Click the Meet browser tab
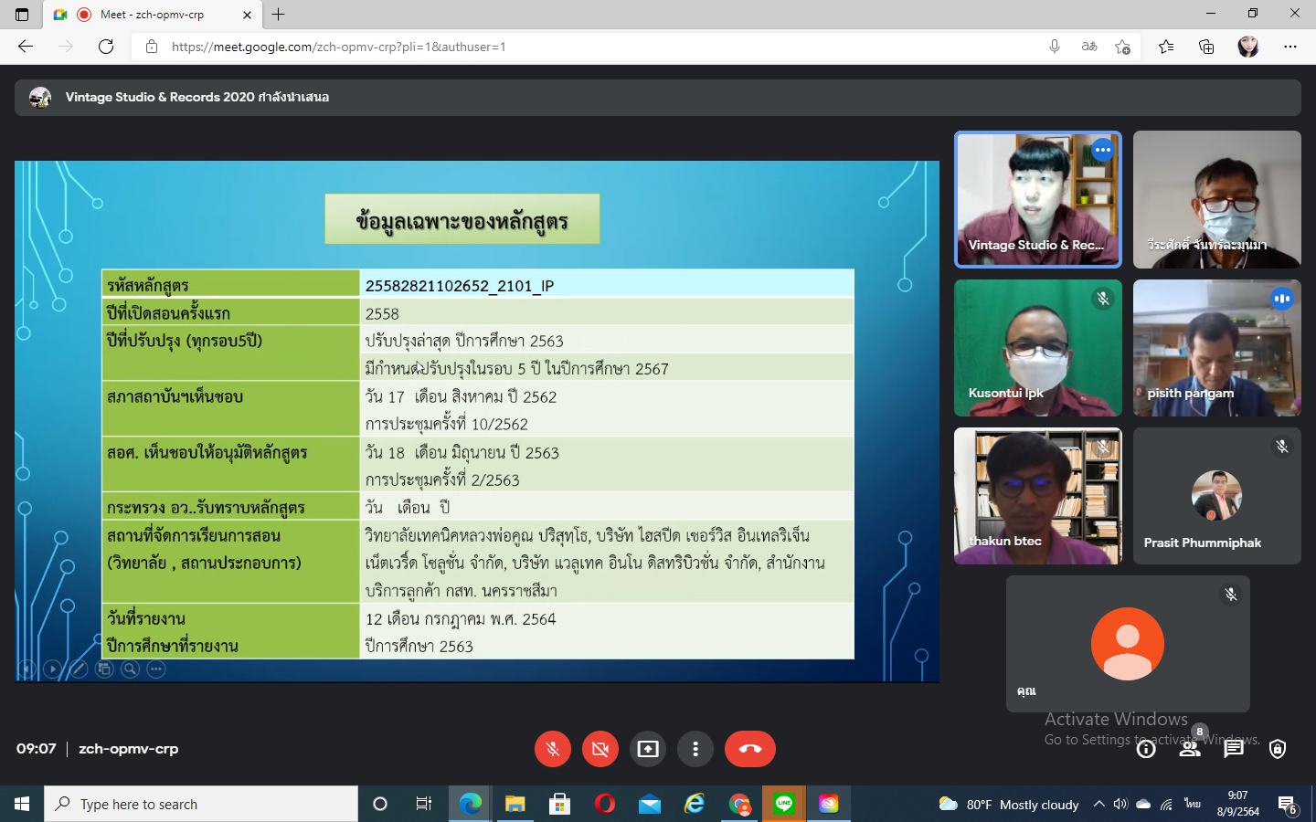This screenshot has height=822, width=1316. click(x=152, y=15)
